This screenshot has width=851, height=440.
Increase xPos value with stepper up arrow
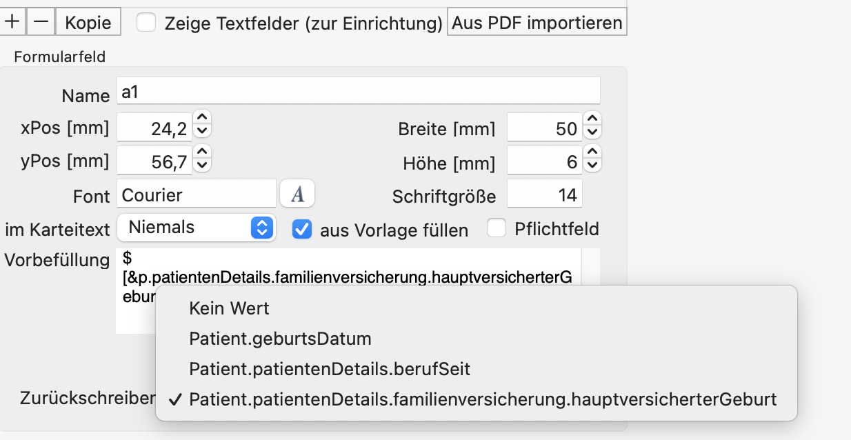pyautogui.click(x=202, y=118)
